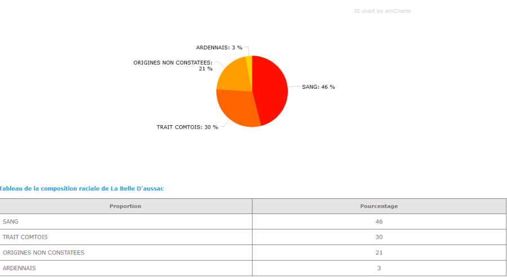Click the 'SANG: 46 %' chart label
Viewport: 507px width, 277px height.
318,87
